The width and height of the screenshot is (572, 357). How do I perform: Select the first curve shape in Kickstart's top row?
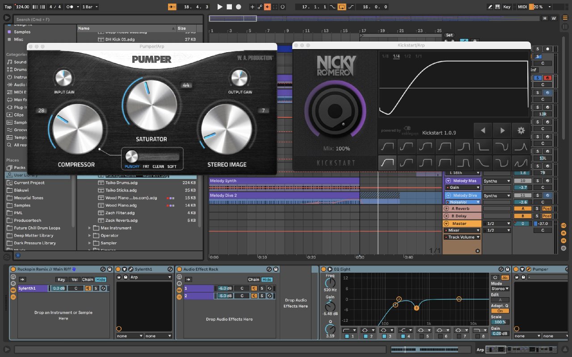pyautogui.click(x=387, y=146)
